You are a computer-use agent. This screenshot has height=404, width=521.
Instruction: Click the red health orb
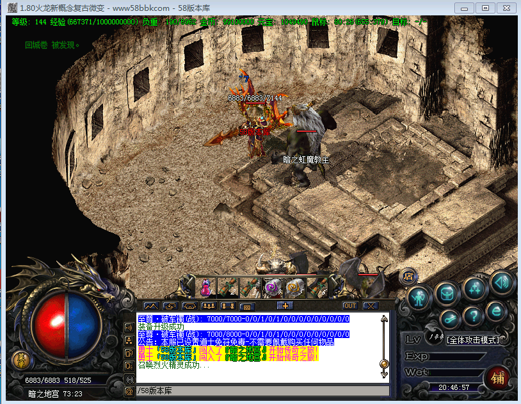[50, 325]
